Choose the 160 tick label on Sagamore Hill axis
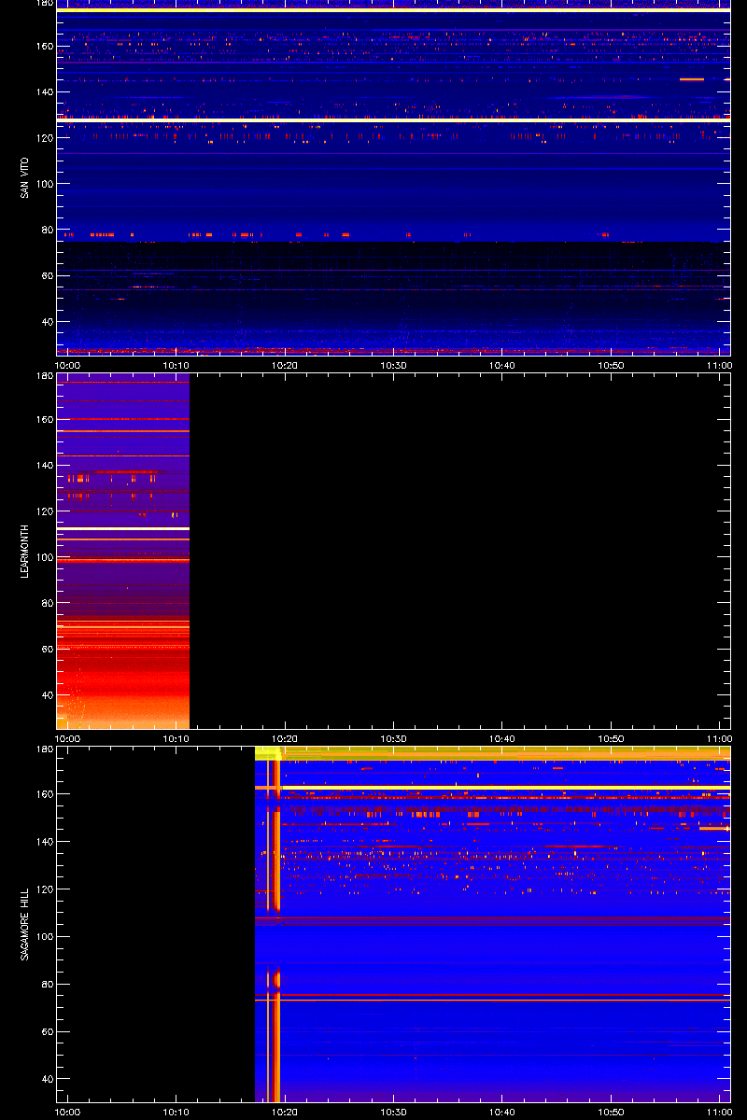This screenshot has height=1120, width=747. click(x=44, y=794)
